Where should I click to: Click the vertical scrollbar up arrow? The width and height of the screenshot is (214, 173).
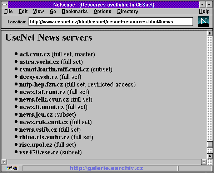[210, 33]
